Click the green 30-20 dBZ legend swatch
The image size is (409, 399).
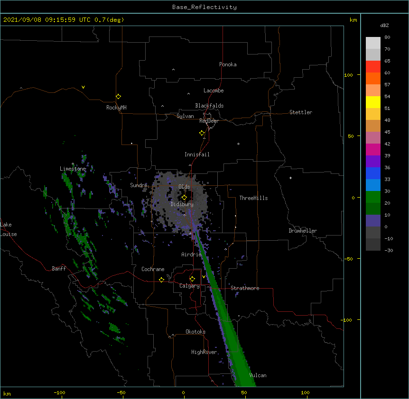point(373,197)
